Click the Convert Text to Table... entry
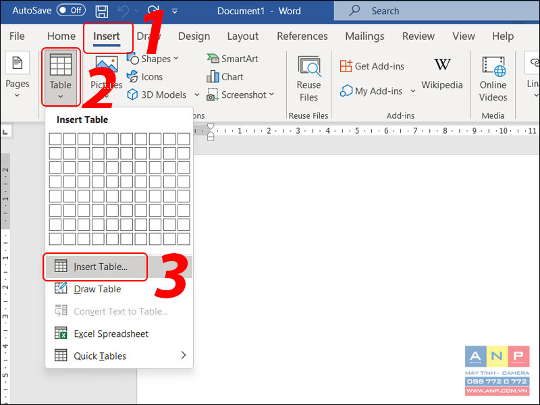540x405 pixels. pos(119,311)
